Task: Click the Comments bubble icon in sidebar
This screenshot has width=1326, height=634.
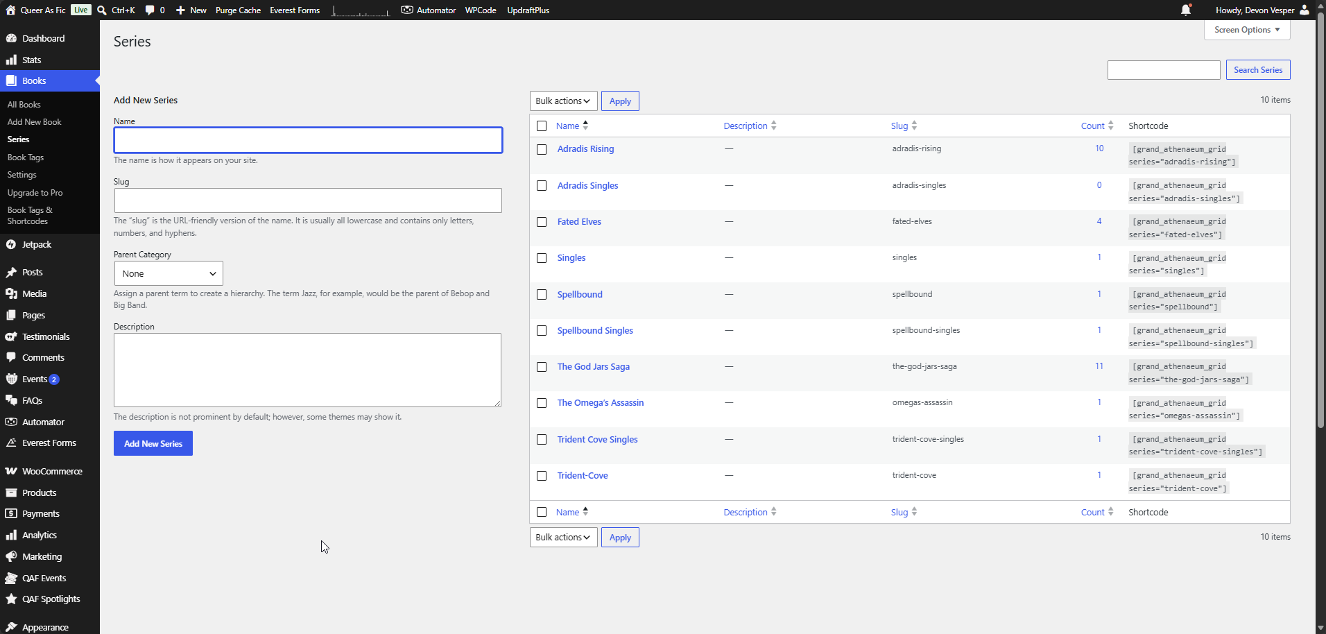Action: (11, 357)
